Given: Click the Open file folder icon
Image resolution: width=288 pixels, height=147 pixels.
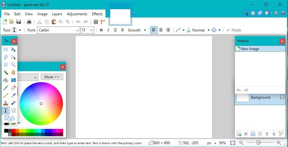Looking at the screenshot, I should (12, 22).
